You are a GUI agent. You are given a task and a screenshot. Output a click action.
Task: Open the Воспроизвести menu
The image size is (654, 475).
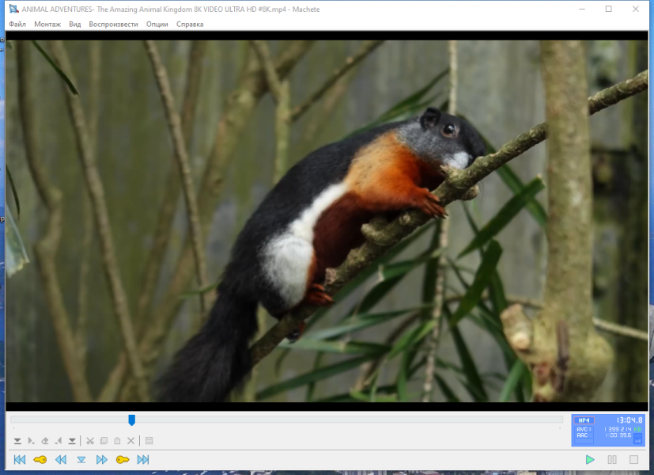113,25
